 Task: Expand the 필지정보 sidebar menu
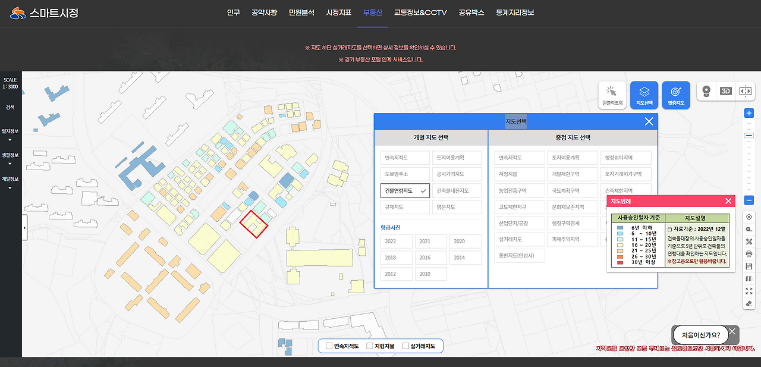(x=10, y=134)
